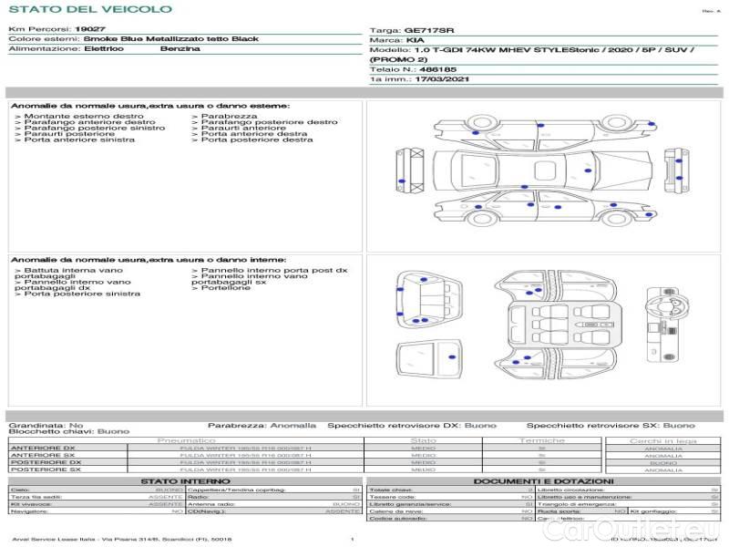This screenshot has width=729, height=547.
Task: Click the Parabrezza: Anomalla status text
Action: click(262, 425)
